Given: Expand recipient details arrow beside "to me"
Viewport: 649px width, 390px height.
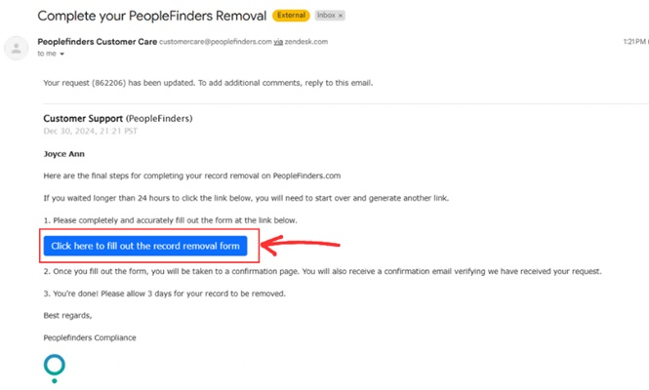Looking at the screenshot, I should coord(62,54).
